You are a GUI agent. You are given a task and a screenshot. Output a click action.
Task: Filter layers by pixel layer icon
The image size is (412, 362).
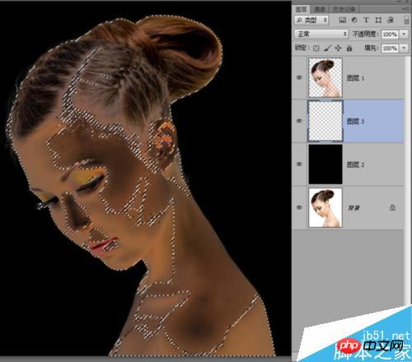[342, 20]
